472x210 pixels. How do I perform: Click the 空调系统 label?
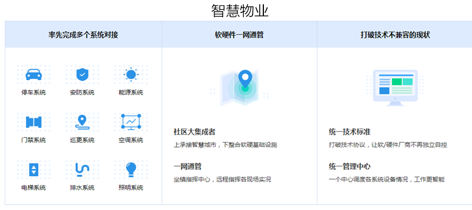pos(131,140)
